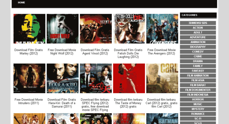Open the SPEC Flying poster thumbnail
229x124 pixels.
click(96, 78)
